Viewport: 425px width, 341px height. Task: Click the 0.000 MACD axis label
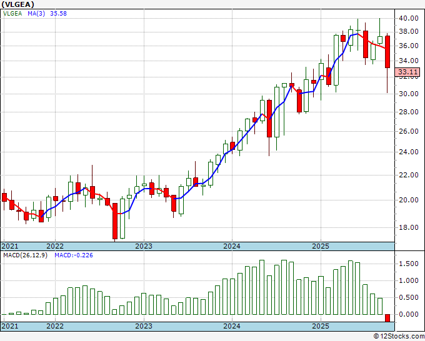click(408, 314)
